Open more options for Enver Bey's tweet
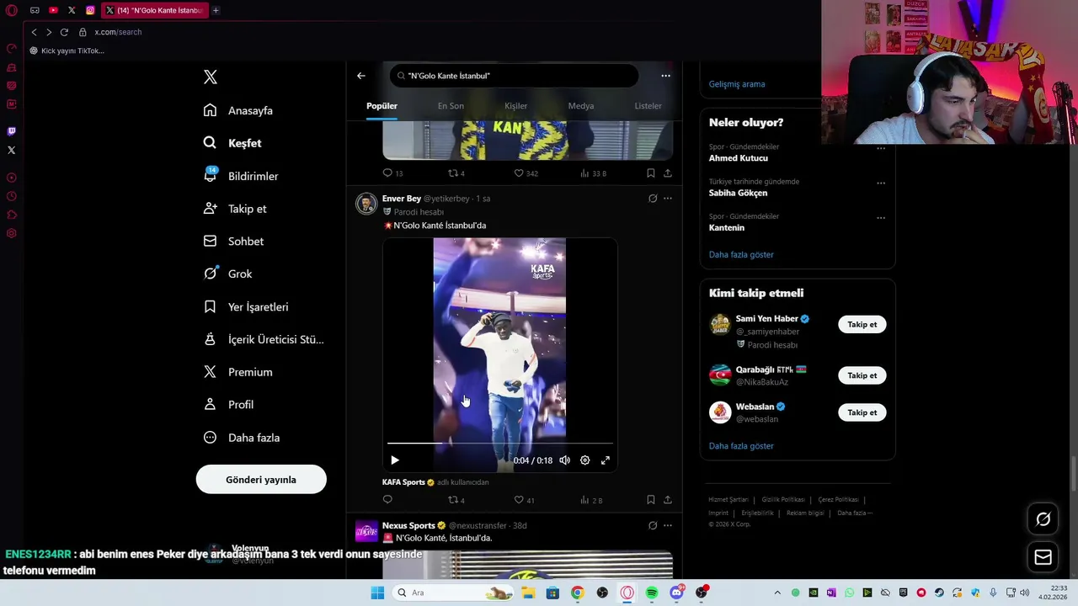Image resolution: width=1078 pixels, height=606 pixels. 668,199
